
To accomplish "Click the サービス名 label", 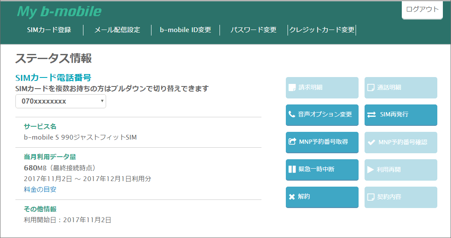I will pyautogui.click(x=40, y=126).
